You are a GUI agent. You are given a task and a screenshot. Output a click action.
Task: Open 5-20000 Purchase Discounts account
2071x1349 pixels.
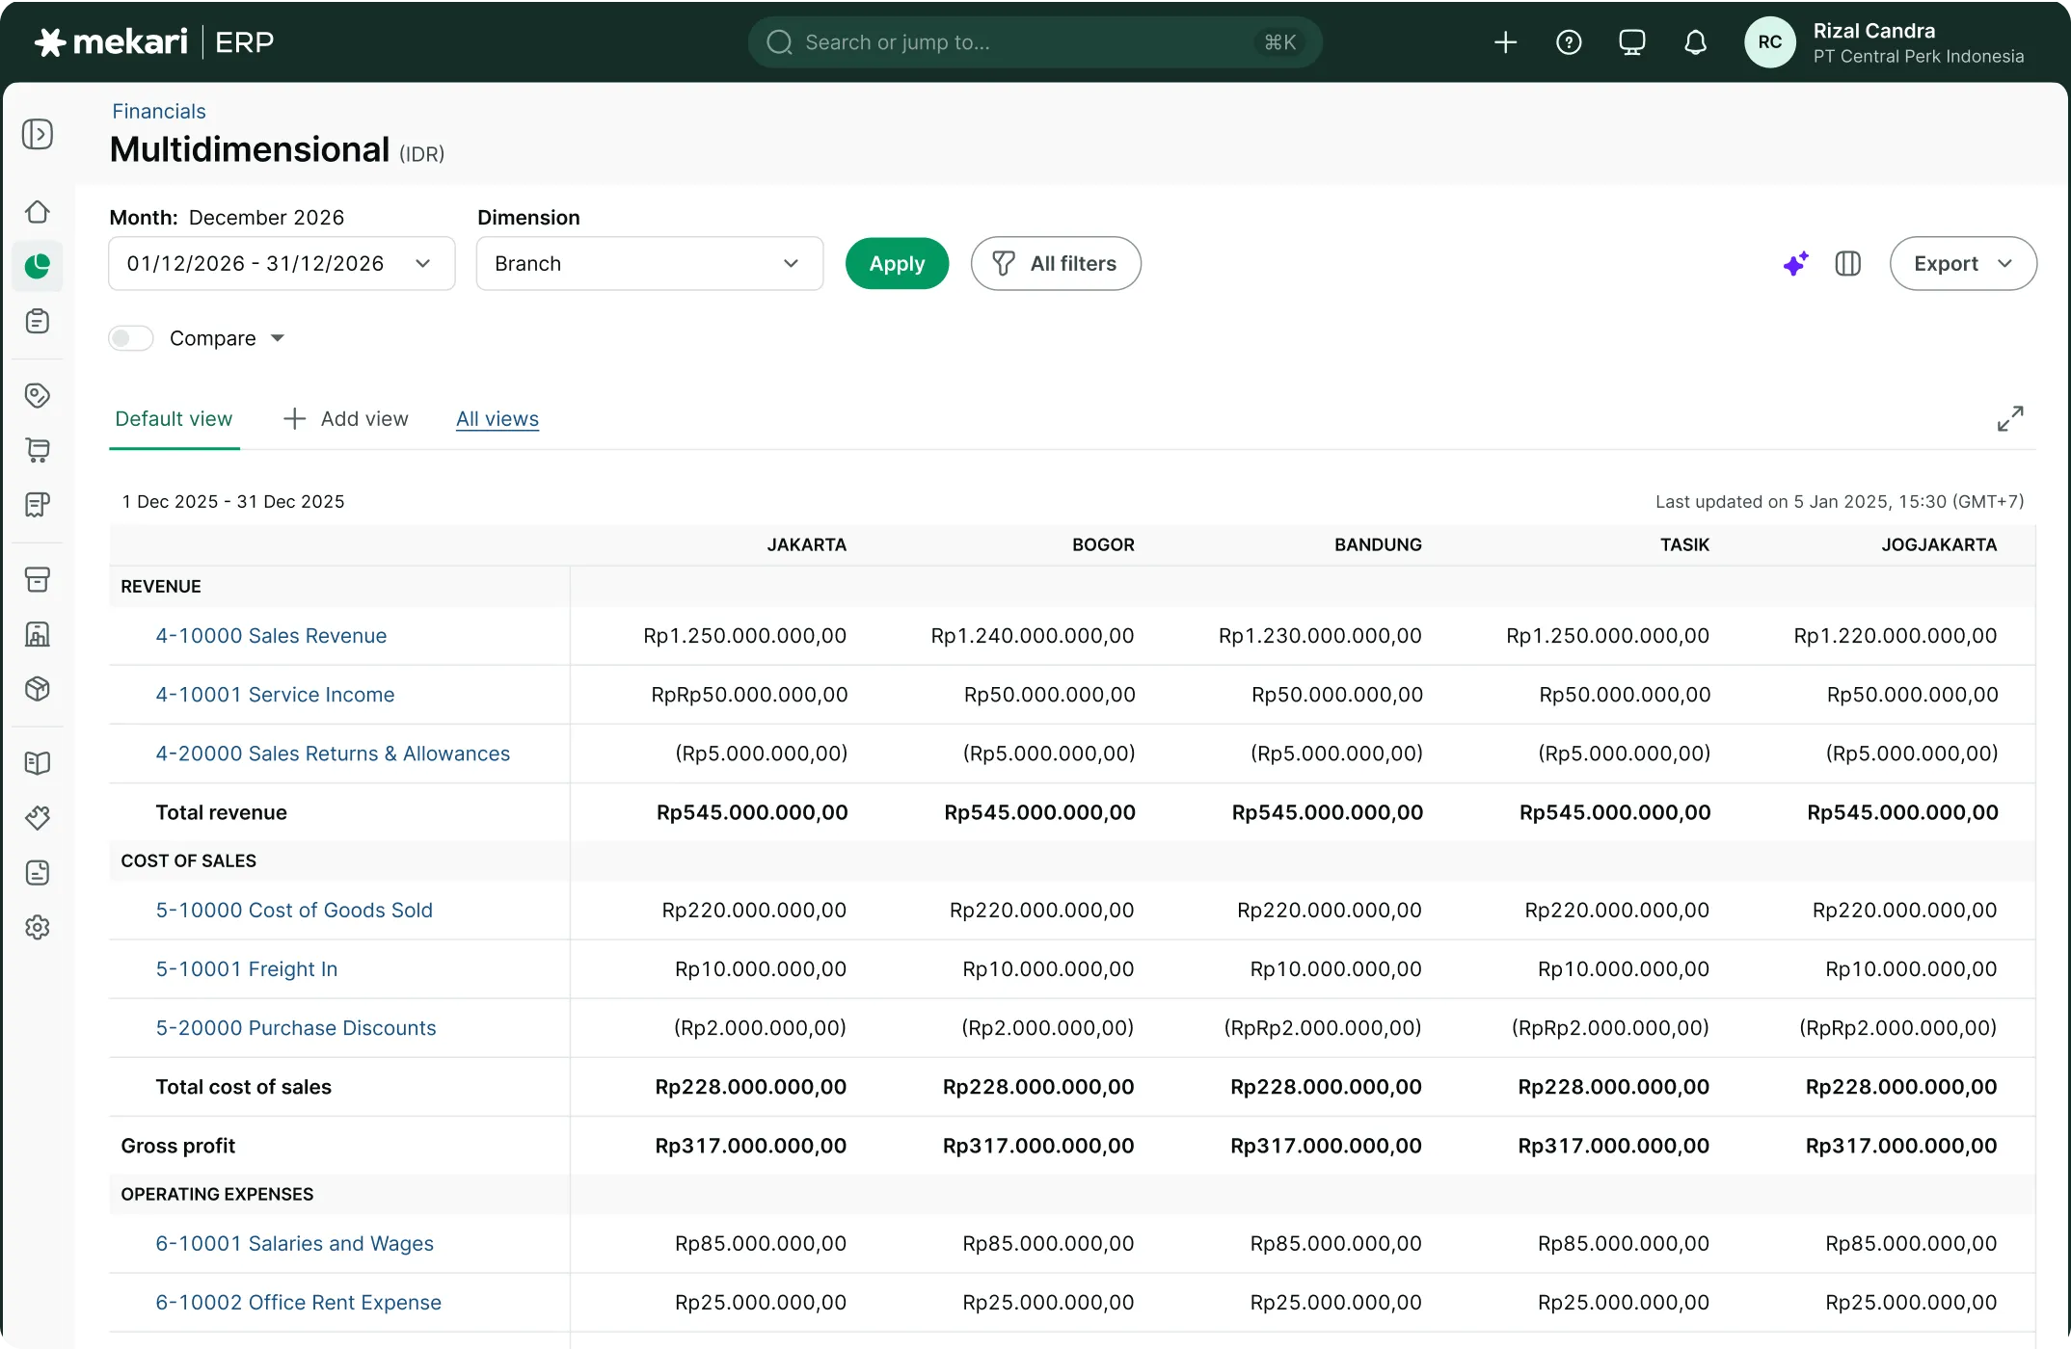click(x=296, y=1028)
